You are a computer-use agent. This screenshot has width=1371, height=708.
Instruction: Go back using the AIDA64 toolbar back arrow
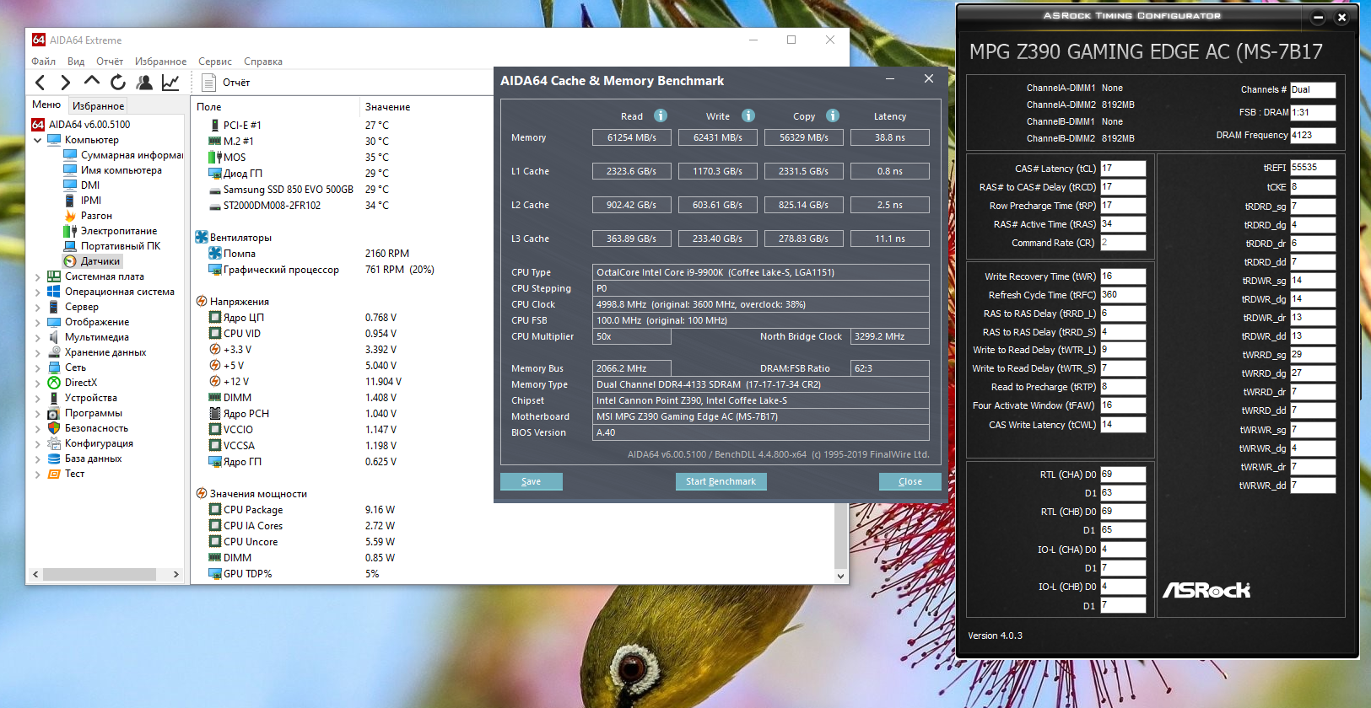coord(40,83)
